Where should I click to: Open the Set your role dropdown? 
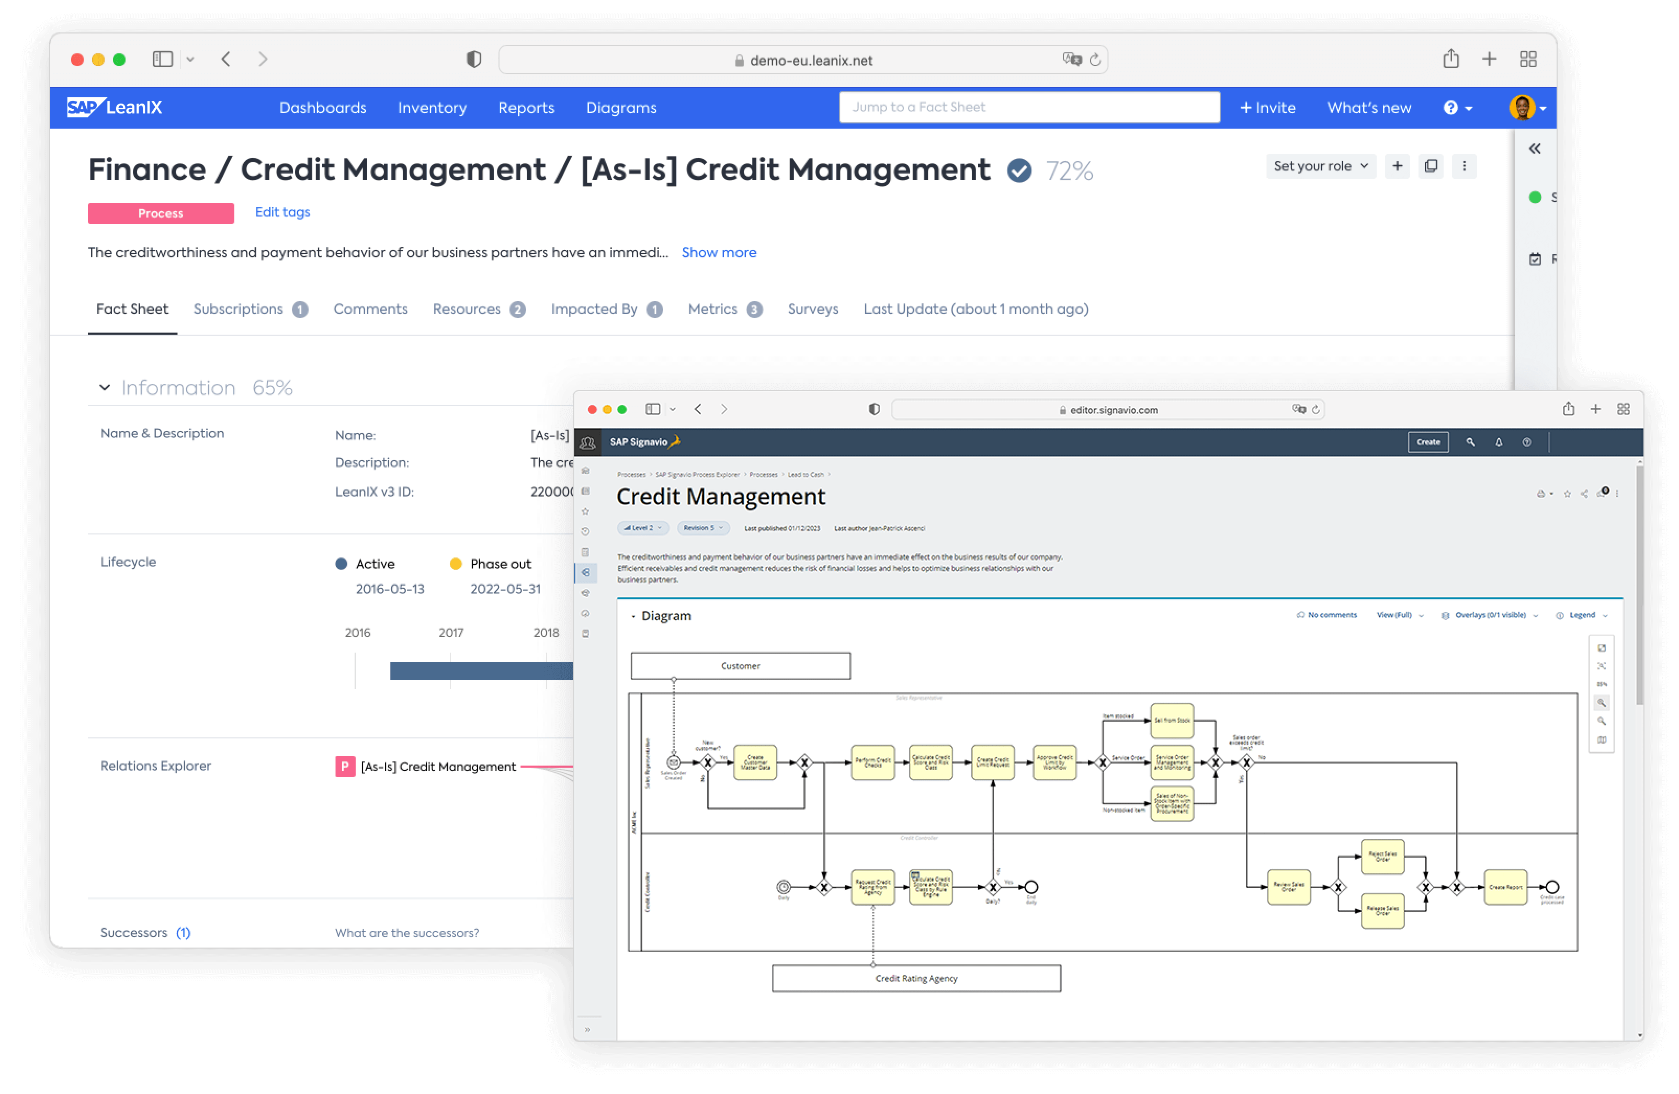pyautogui.click(x=1320, y=166)
